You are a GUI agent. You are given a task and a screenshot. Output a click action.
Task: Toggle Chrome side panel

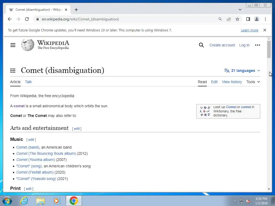(x=248, y=19)
